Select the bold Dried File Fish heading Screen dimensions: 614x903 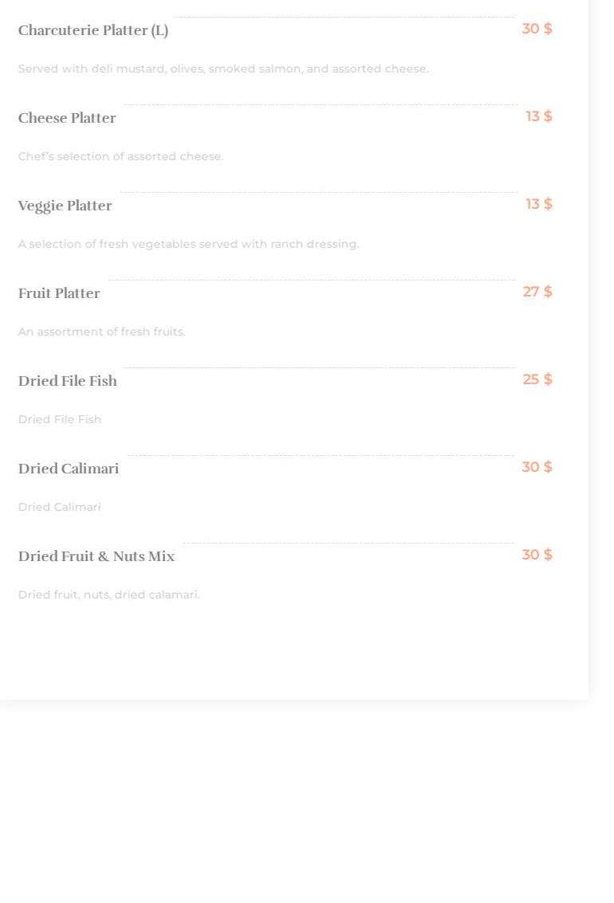[68, 382]
